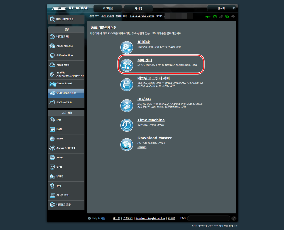Open firewall settings in sidebar

point(66,176)
